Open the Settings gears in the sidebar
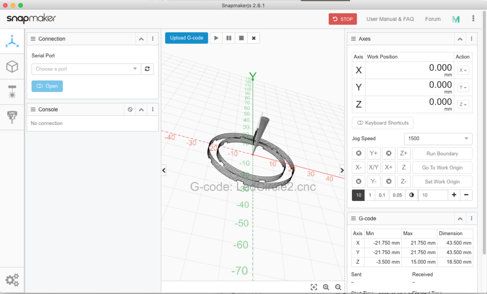 click(12, 280)
